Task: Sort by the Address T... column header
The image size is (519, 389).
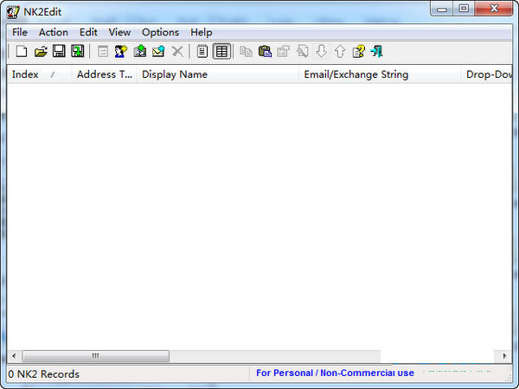Action: pos(105,74)
